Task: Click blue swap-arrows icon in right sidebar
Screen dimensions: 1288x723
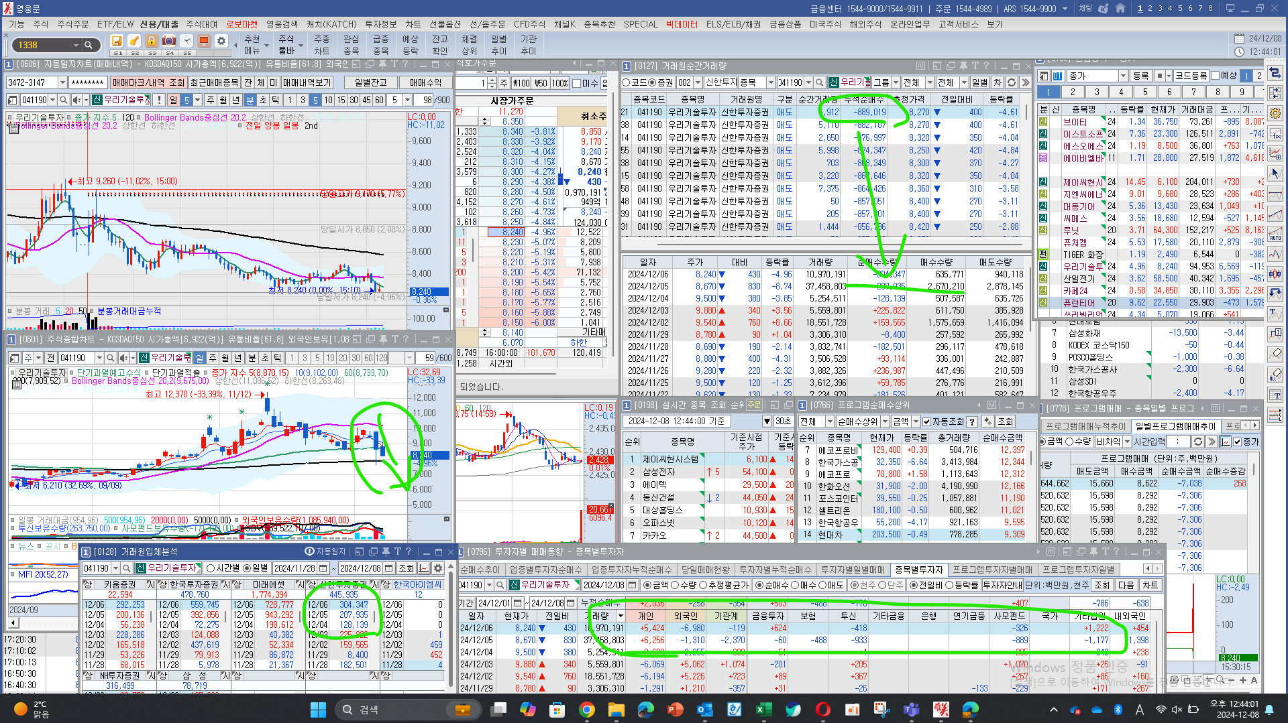Action: pos(1275,73)
